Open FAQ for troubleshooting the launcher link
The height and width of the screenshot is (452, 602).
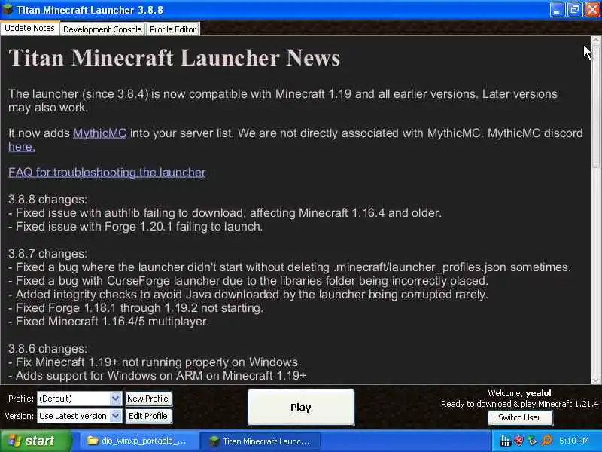[107, 173]
